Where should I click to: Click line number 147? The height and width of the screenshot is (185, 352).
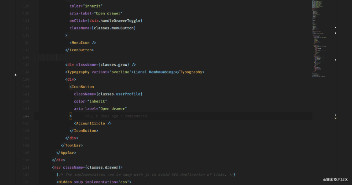tap(26, 138)
